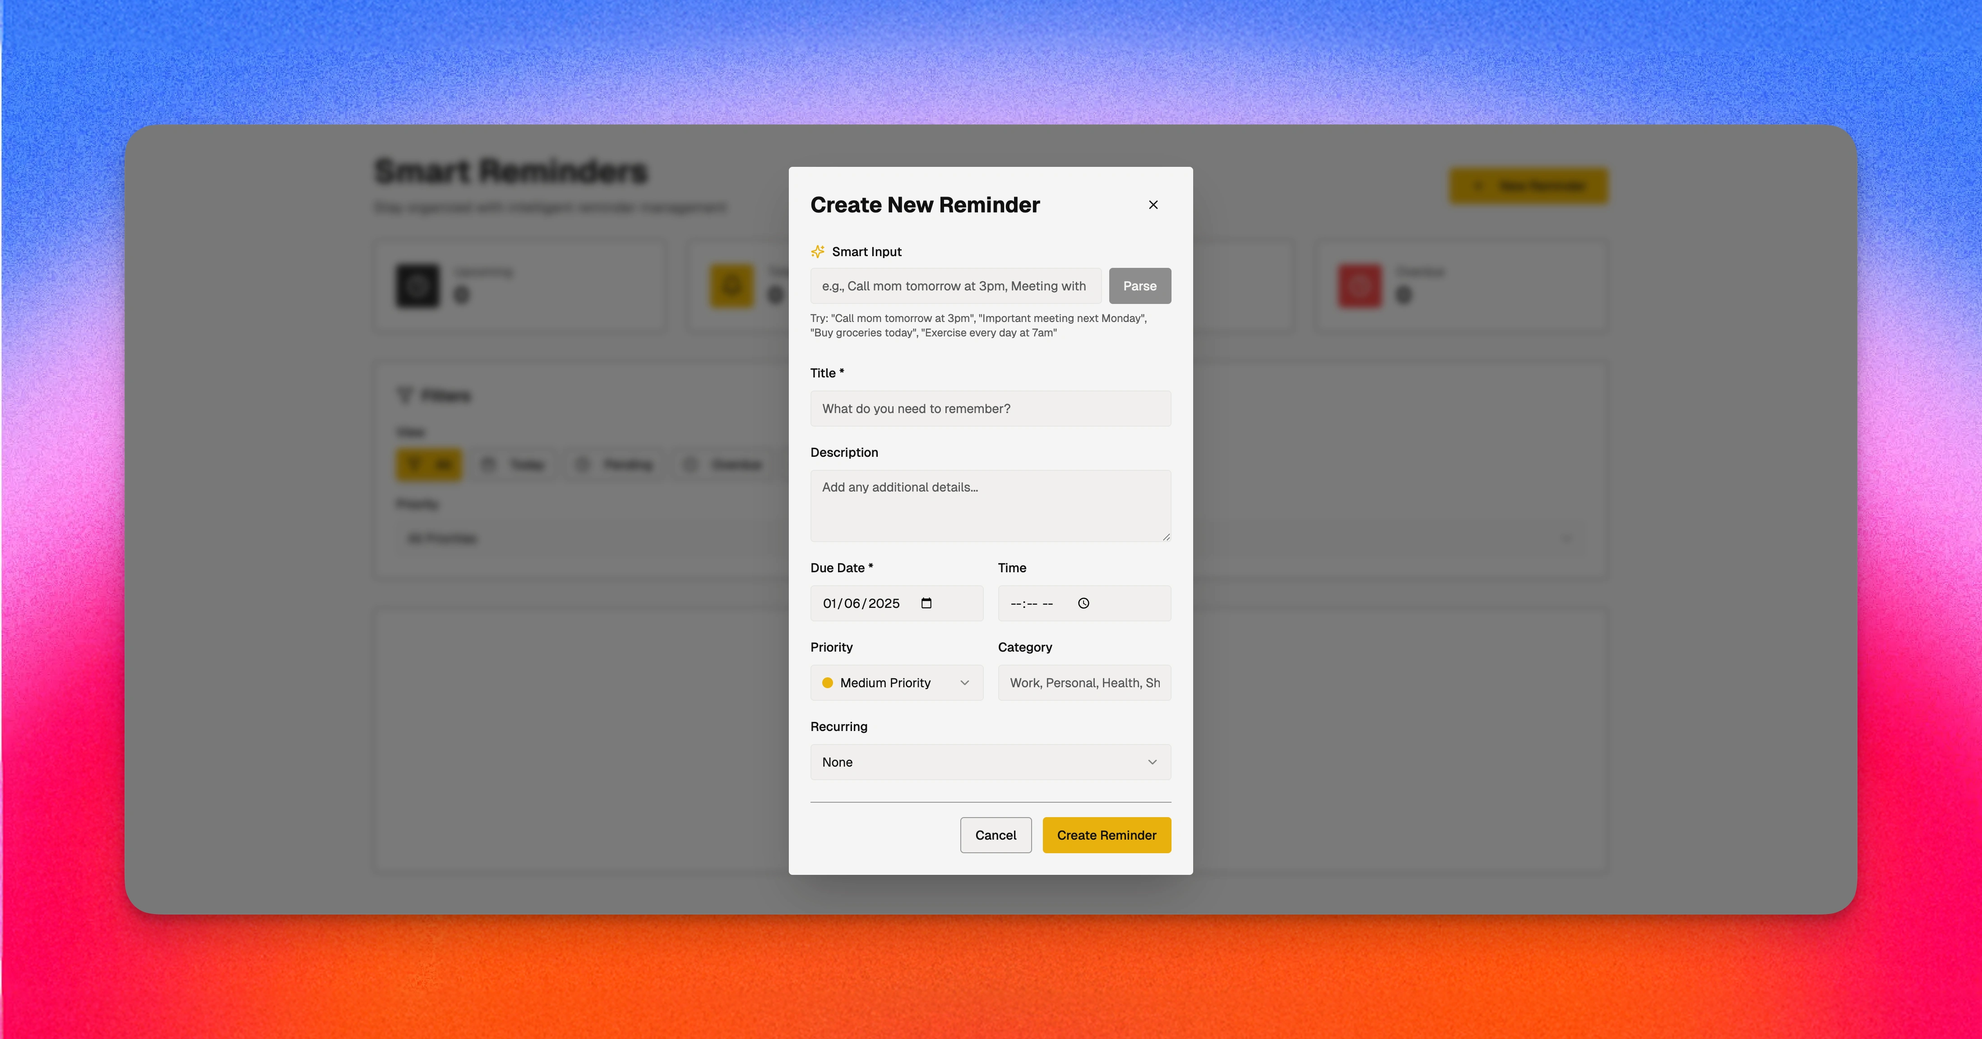Click the blurred black upcoming stat icon
1982x1039 pixels.
click(x=417, y=286)
